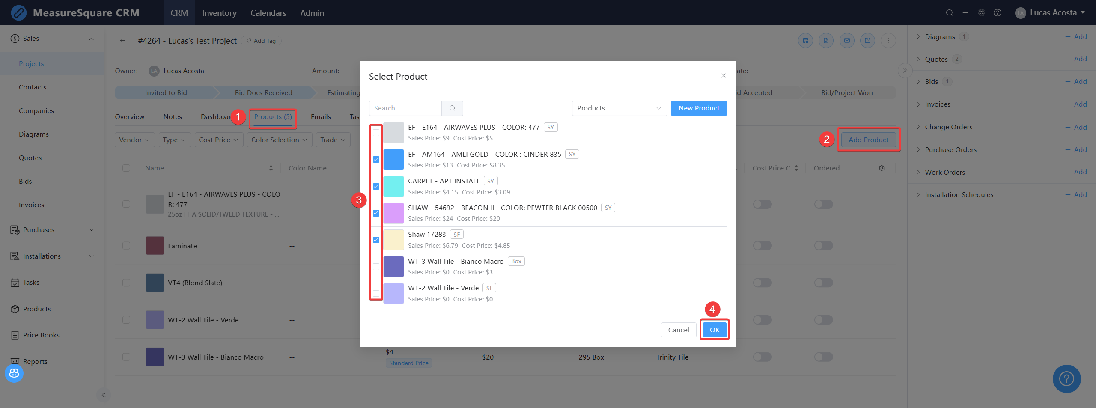Click the edit pencil icon in project header

(x=867, y=41)
